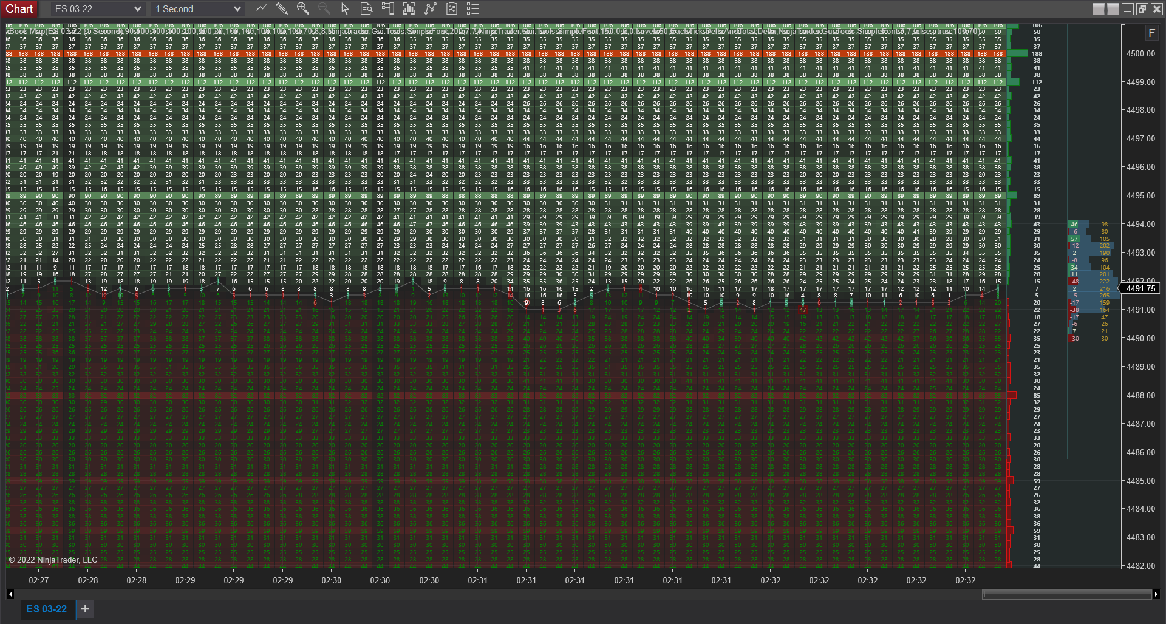Image resolution: width=1166 pixels, height=624 pixels.
Task: Click the 4488.00 price axis label
Action: [1140, 395]
